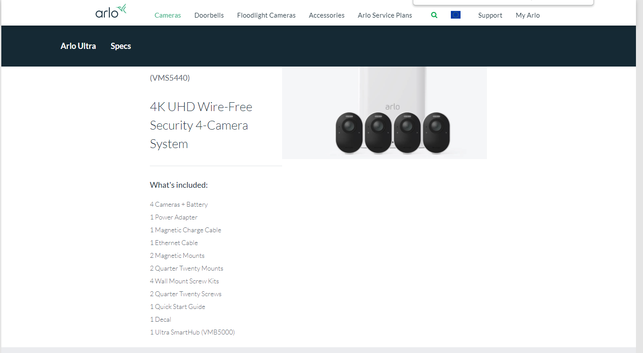Open My Arlo account link
Viewport: 643px width, 353px height.
click(x=528, y=15)
